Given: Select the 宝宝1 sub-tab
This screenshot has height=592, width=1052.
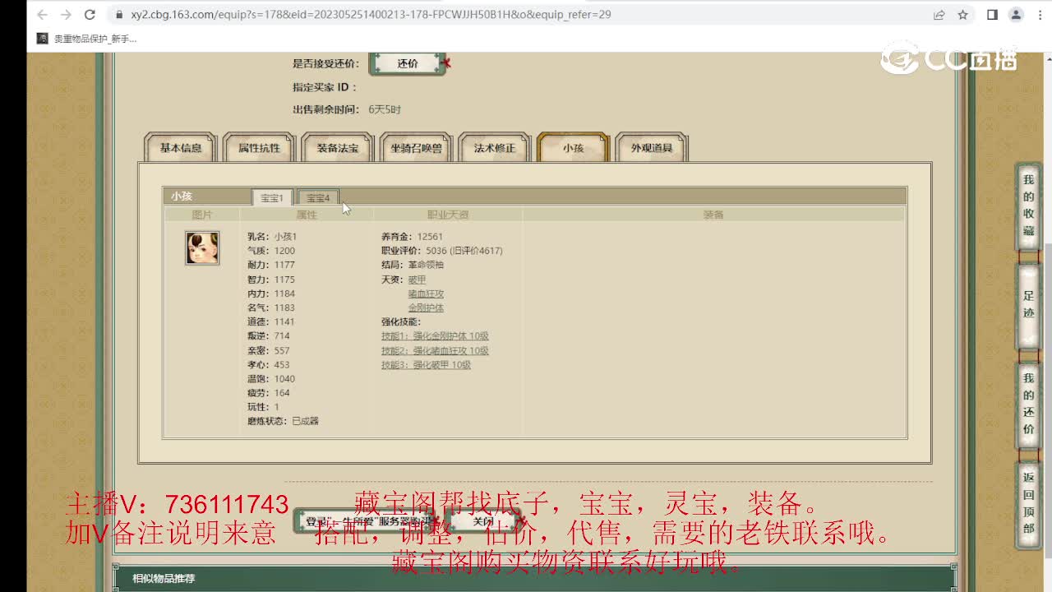Looking at the screenshot, I should (x=272, y=197).
